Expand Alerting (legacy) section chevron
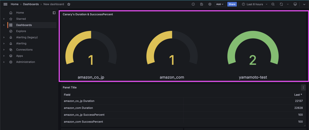Screen dimensions: 309x130 (x=4, y=37)
